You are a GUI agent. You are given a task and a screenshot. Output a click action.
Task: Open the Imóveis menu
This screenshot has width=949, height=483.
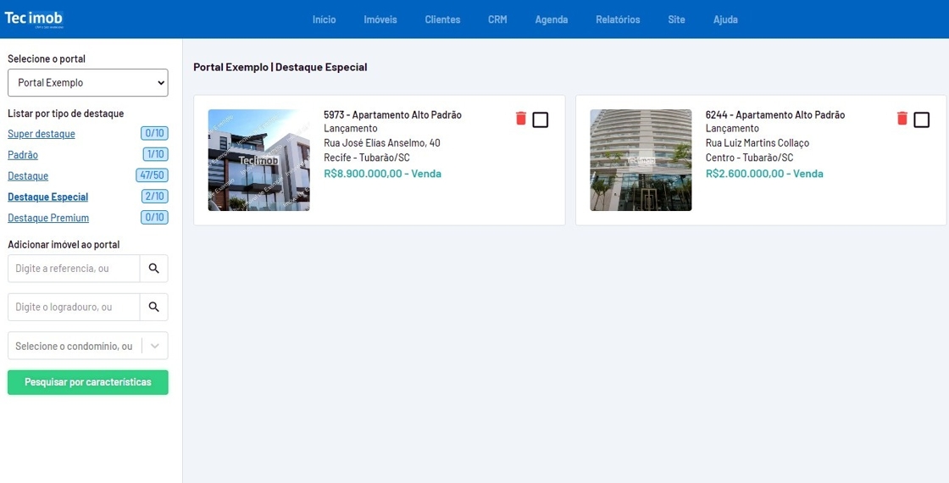(x=380, y=19)
